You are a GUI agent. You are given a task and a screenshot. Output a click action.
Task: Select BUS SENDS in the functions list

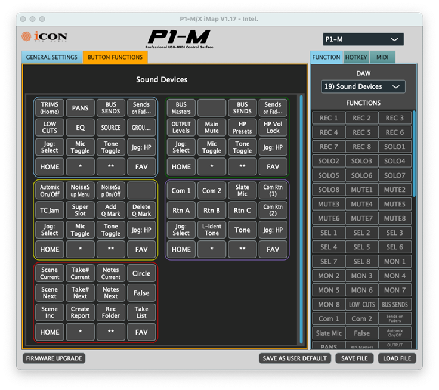395,305
